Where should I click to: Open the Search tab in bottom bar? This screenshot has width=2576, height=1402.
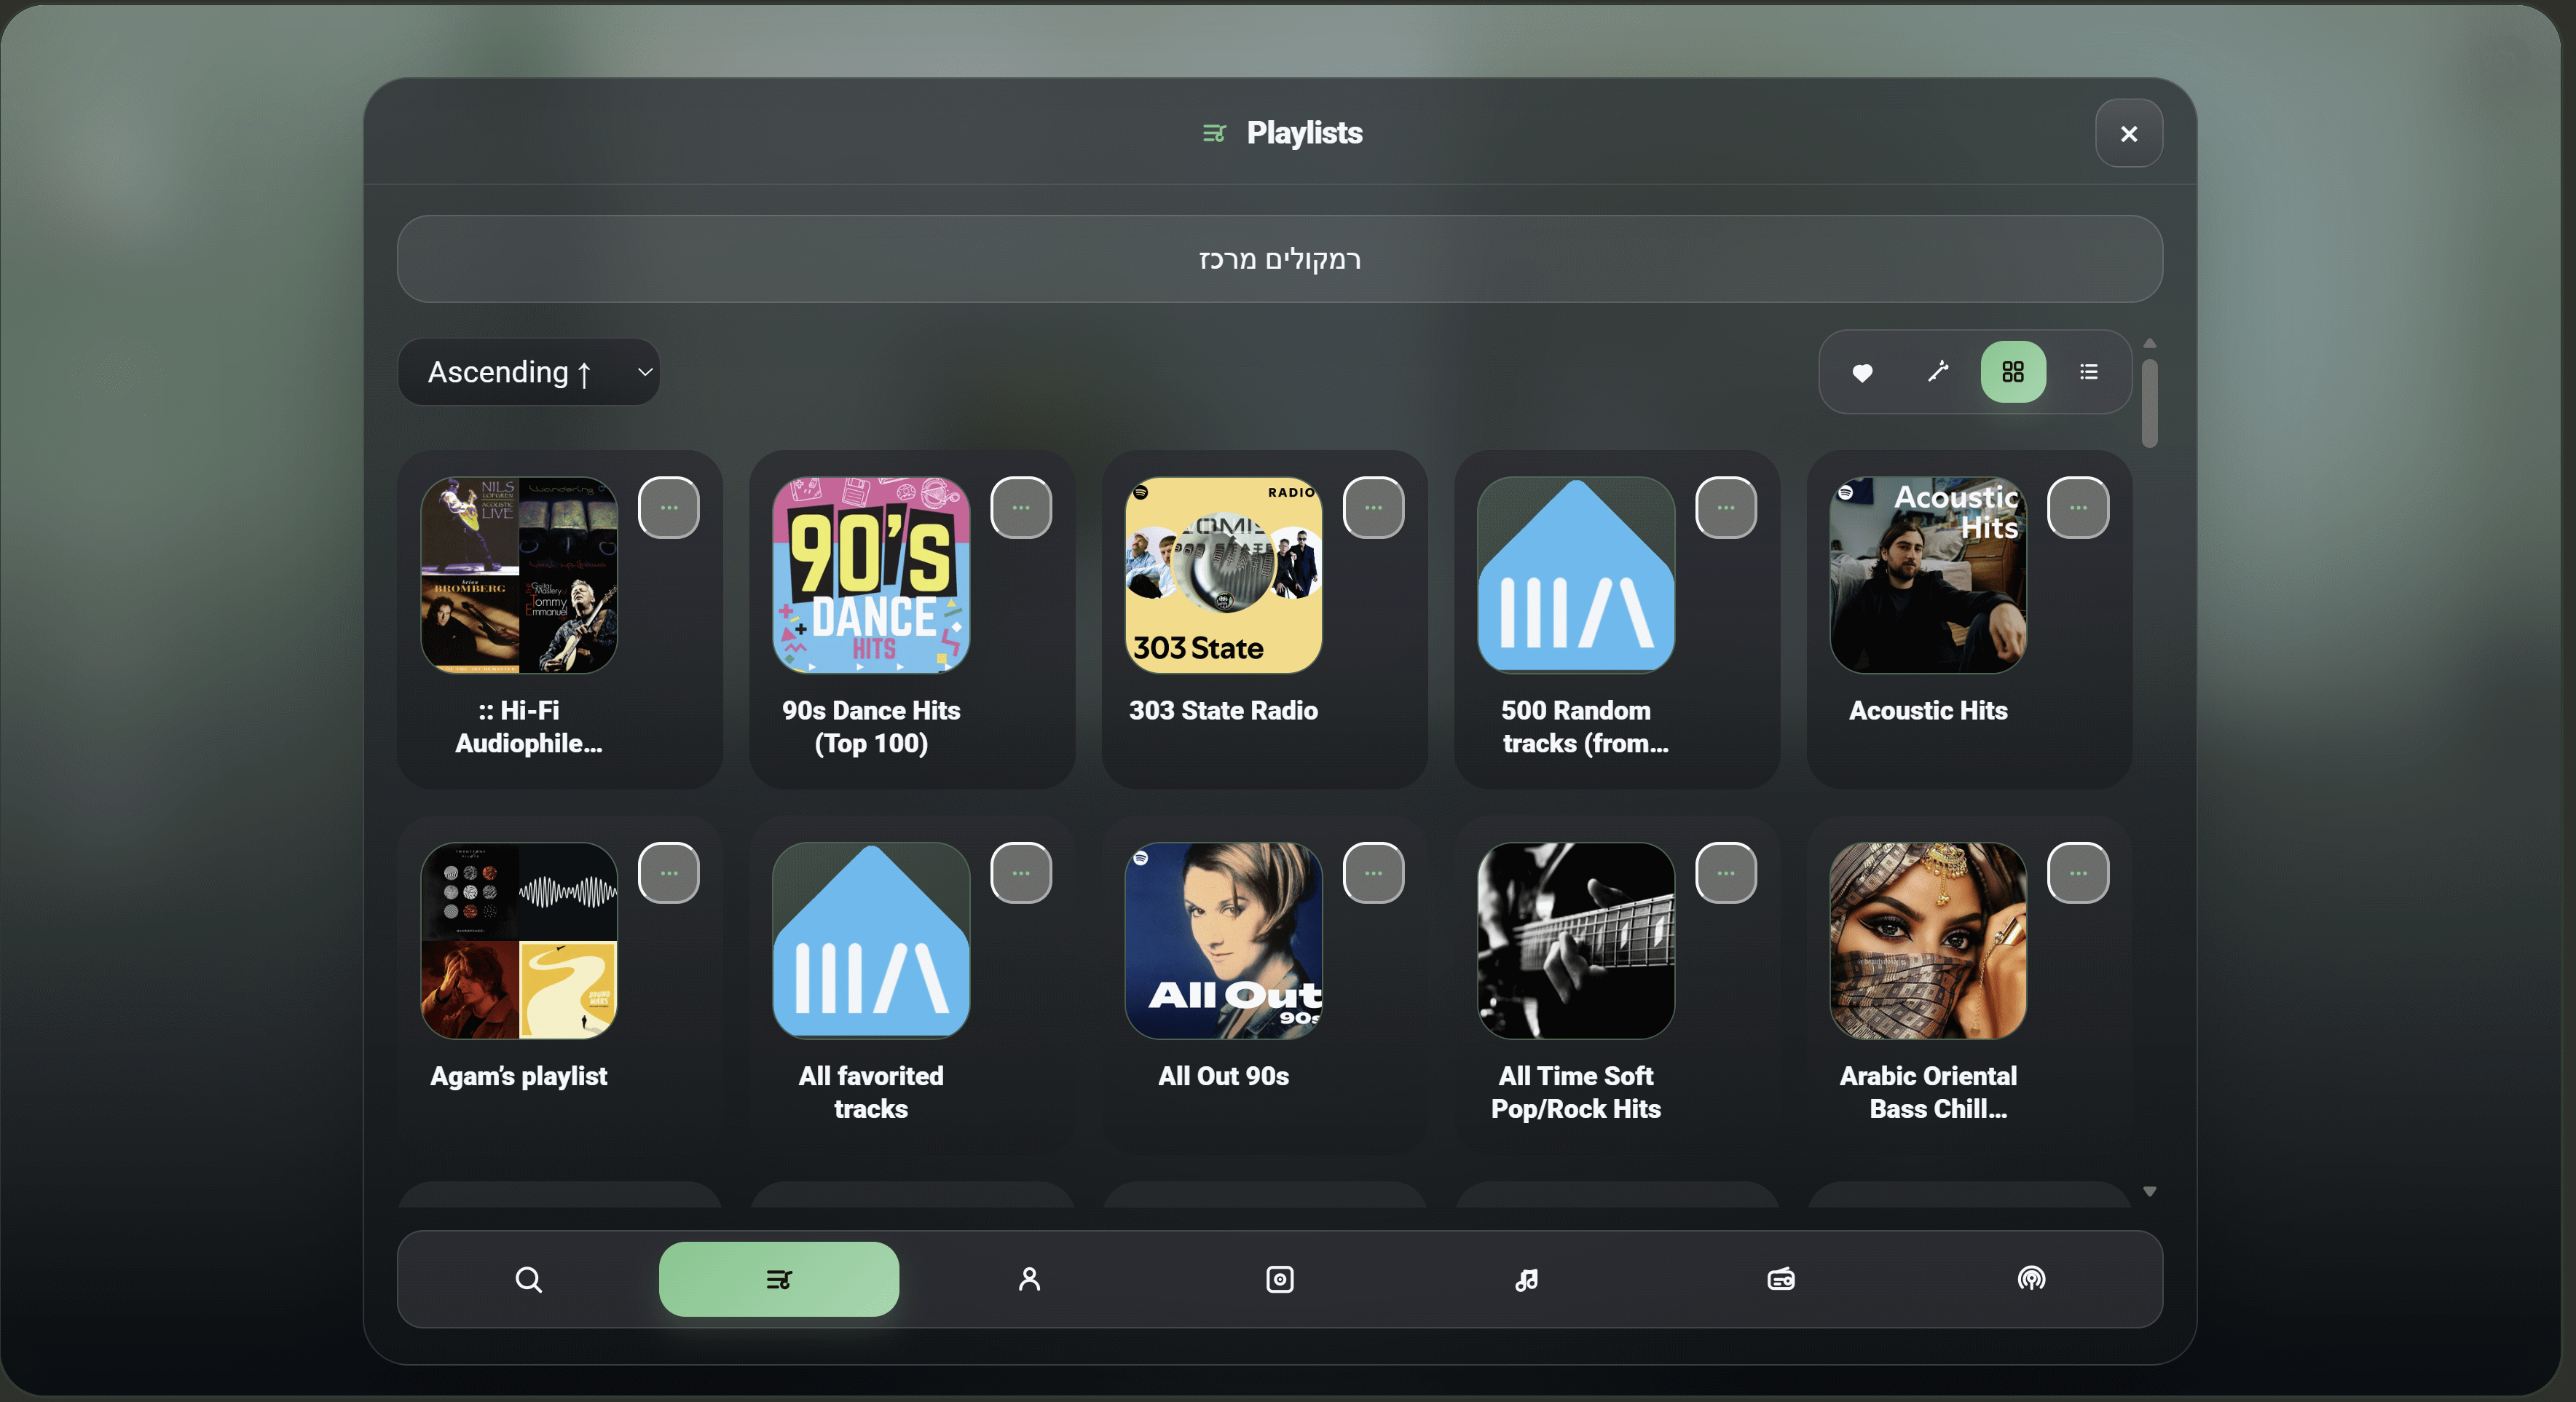529,1279
